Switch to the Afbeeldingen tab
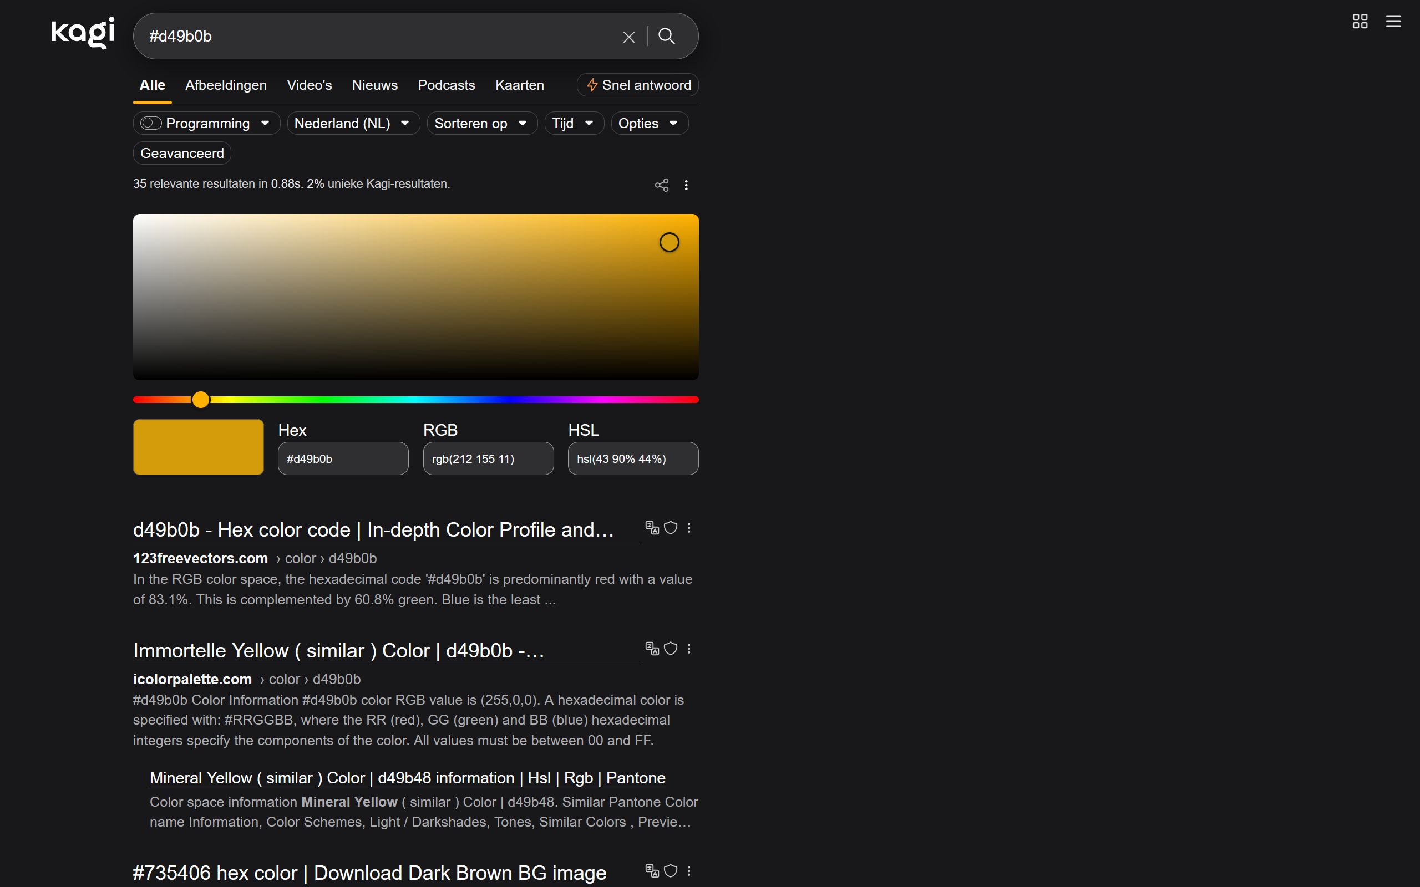1420x887 pixels. point(226,85)
